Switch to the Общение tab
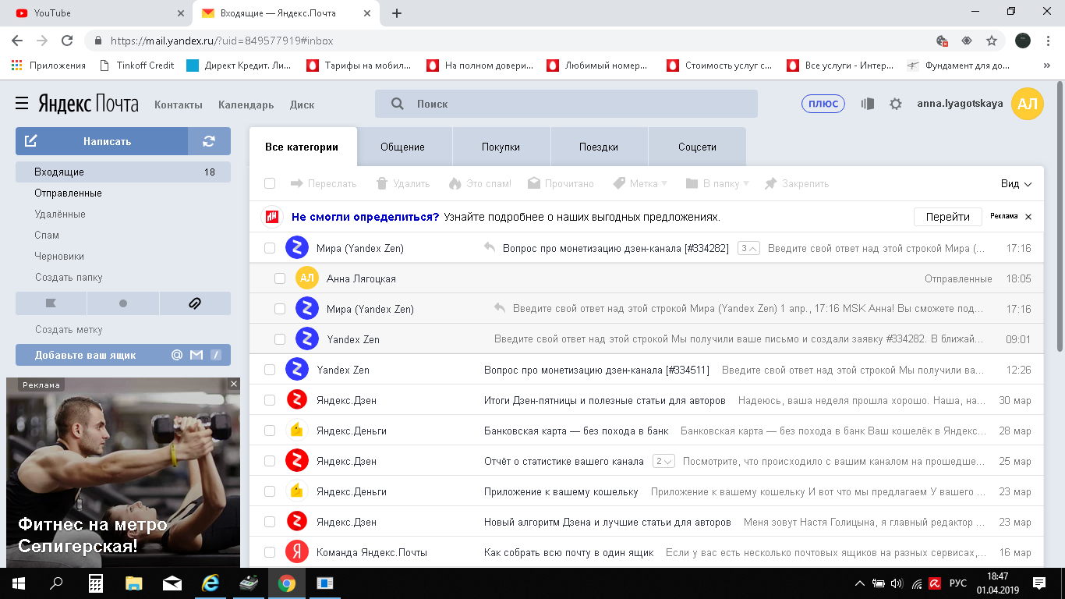The height and width of the screenshot is (599, 1065). click(402, 147)
